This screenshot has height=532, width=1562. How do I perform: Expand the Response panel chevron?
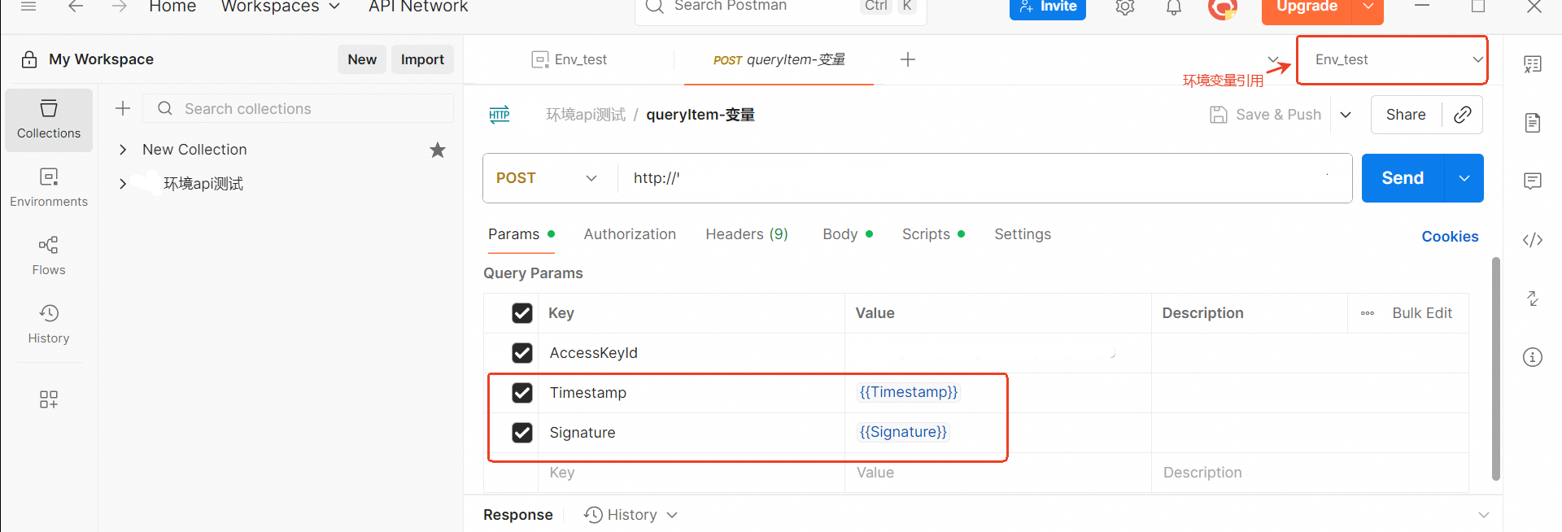(1484, 515)
